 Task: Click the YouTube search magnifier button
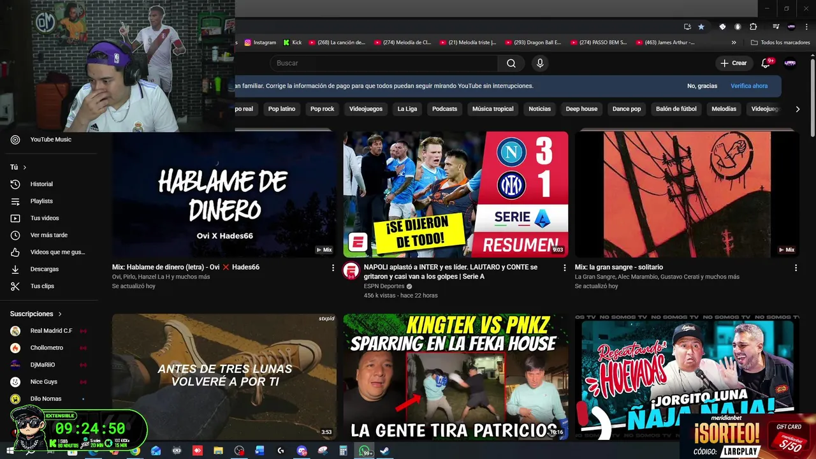pyautogui.click(x=511, y=63)
